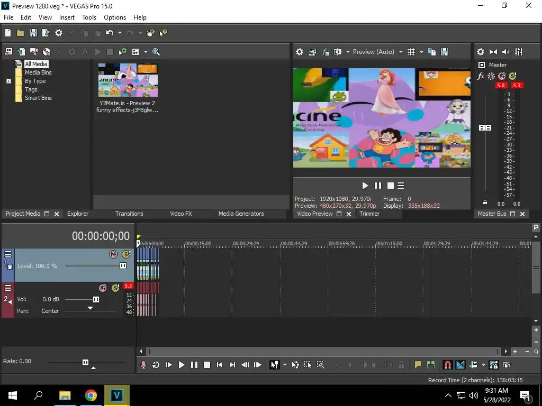
Task: Expand the By Type tree node
Action: click(8, 81)
